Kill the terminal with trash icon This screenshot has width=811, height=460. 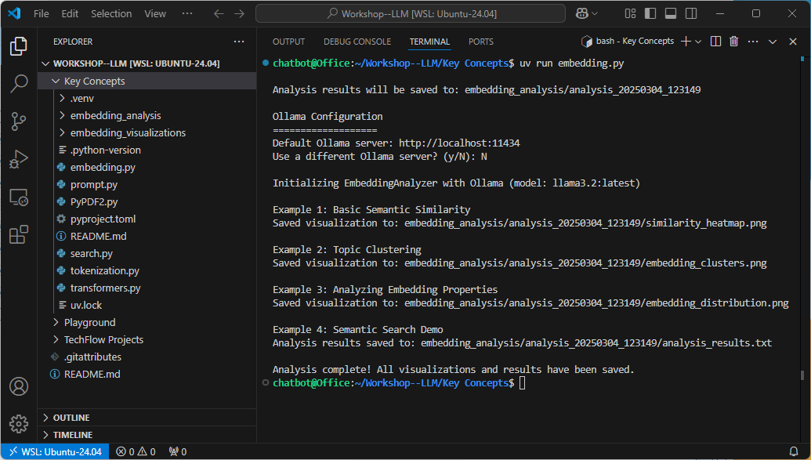click(734, 42)
